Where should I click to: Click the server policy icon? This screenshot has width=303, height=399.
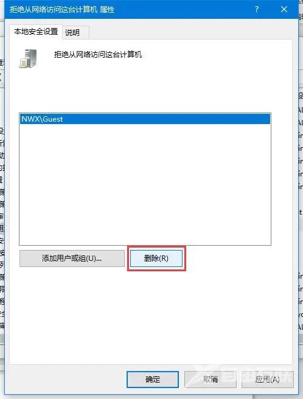pyautogui.click(x=28, y=59)
